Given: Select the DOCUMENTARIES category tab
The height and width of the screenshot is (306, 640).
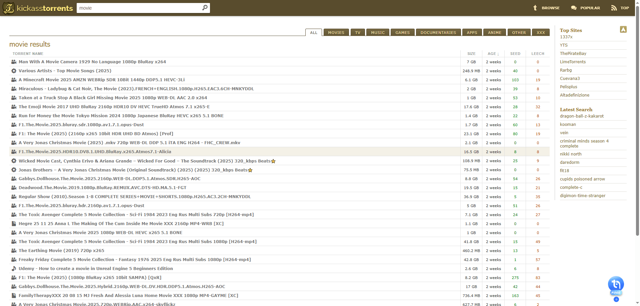Looking at the screenshot, I should (438, 33).
